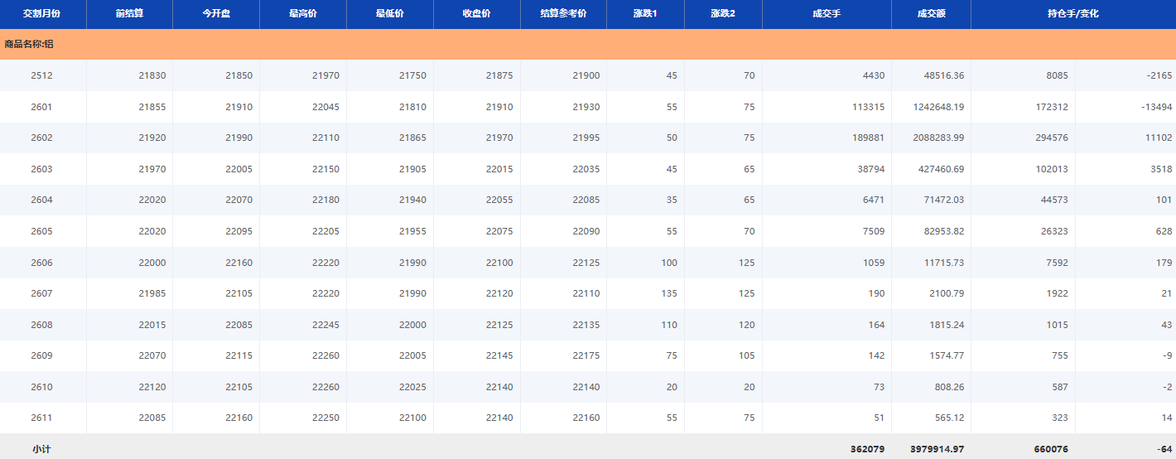Click the 商品名称:铝 group row label
Screen dimensions: 1176x459
tap(29, 44)
